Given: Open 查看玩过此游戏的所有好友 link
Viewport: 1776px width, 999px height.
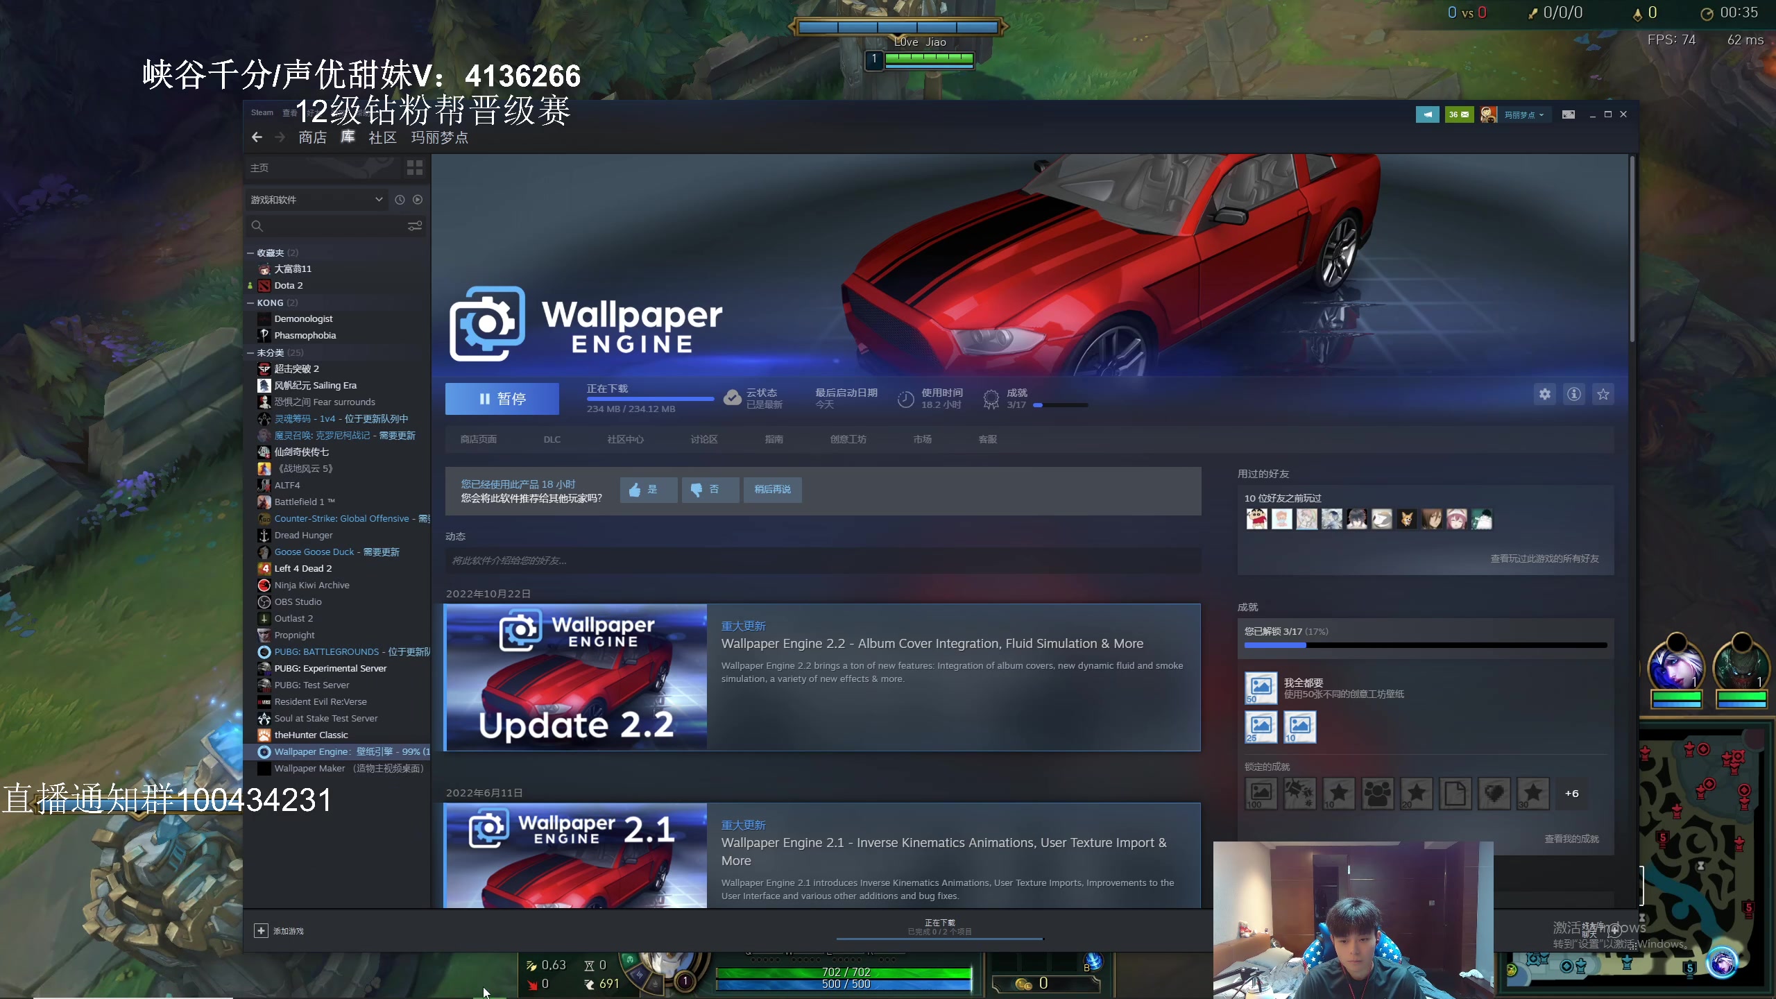Looking at the screenshot, I should tap(1545, 558).
